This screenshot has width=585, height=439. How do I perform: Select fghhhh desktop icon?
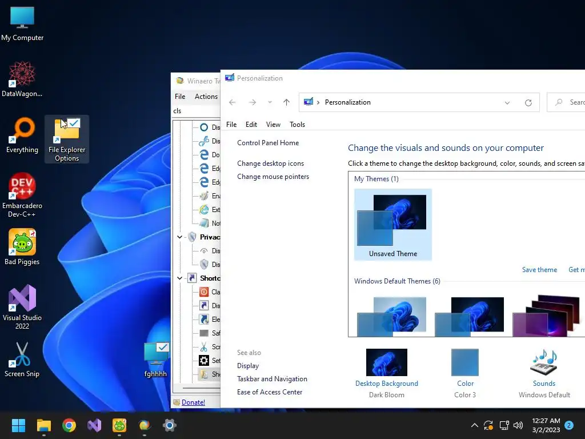tap(155, 360)
